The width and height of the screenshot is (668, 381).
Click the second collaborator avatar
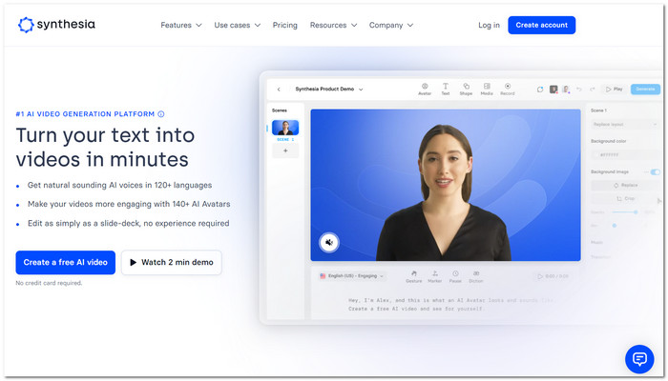566,90
